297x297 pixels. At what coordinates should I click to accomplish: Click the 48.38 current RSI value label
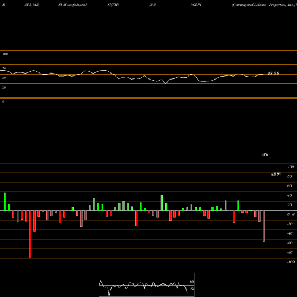(x=273, y=74)
